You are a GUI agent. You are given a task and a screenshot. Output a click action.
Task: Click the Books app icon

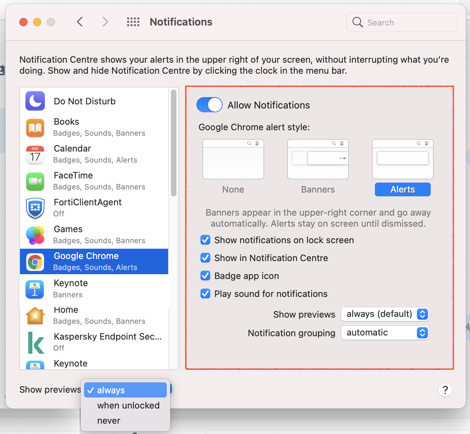click(35, 128)
